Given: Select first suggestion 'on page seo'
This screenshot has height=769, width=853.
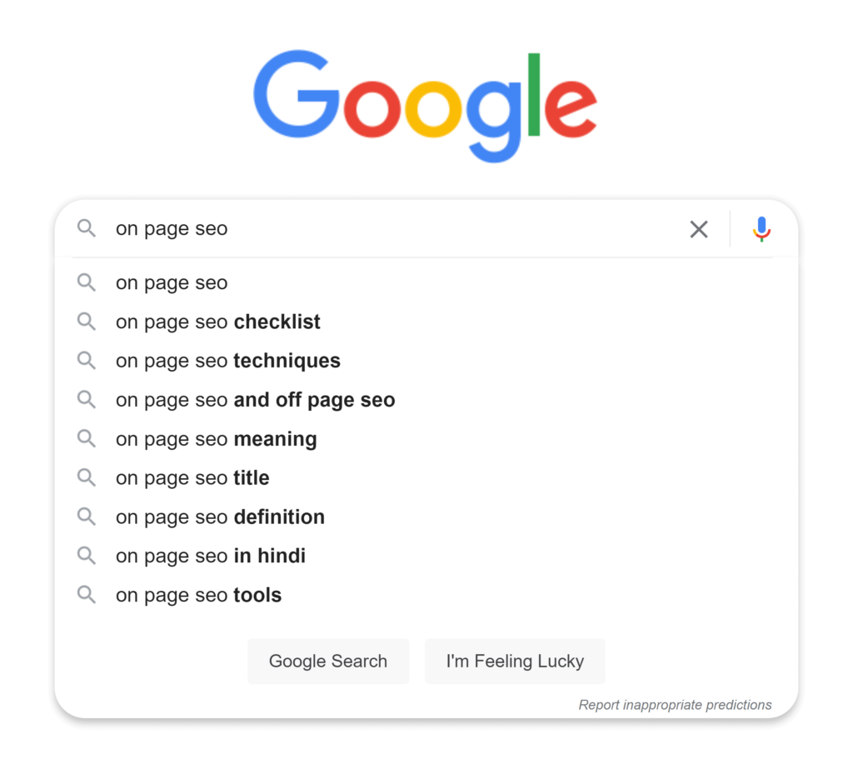Looking at the screenshot, I should pos(172,283).
